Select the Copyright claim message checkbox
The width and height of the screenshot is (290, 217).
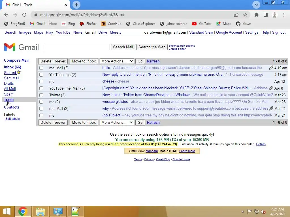[41, 88]
